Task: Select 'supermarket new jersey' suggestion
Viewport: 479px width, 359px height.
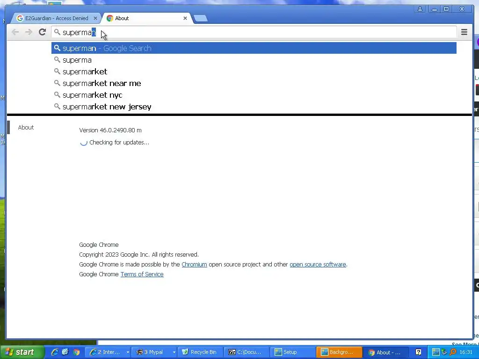Action: pyautogui.click(x=254, y=107)
